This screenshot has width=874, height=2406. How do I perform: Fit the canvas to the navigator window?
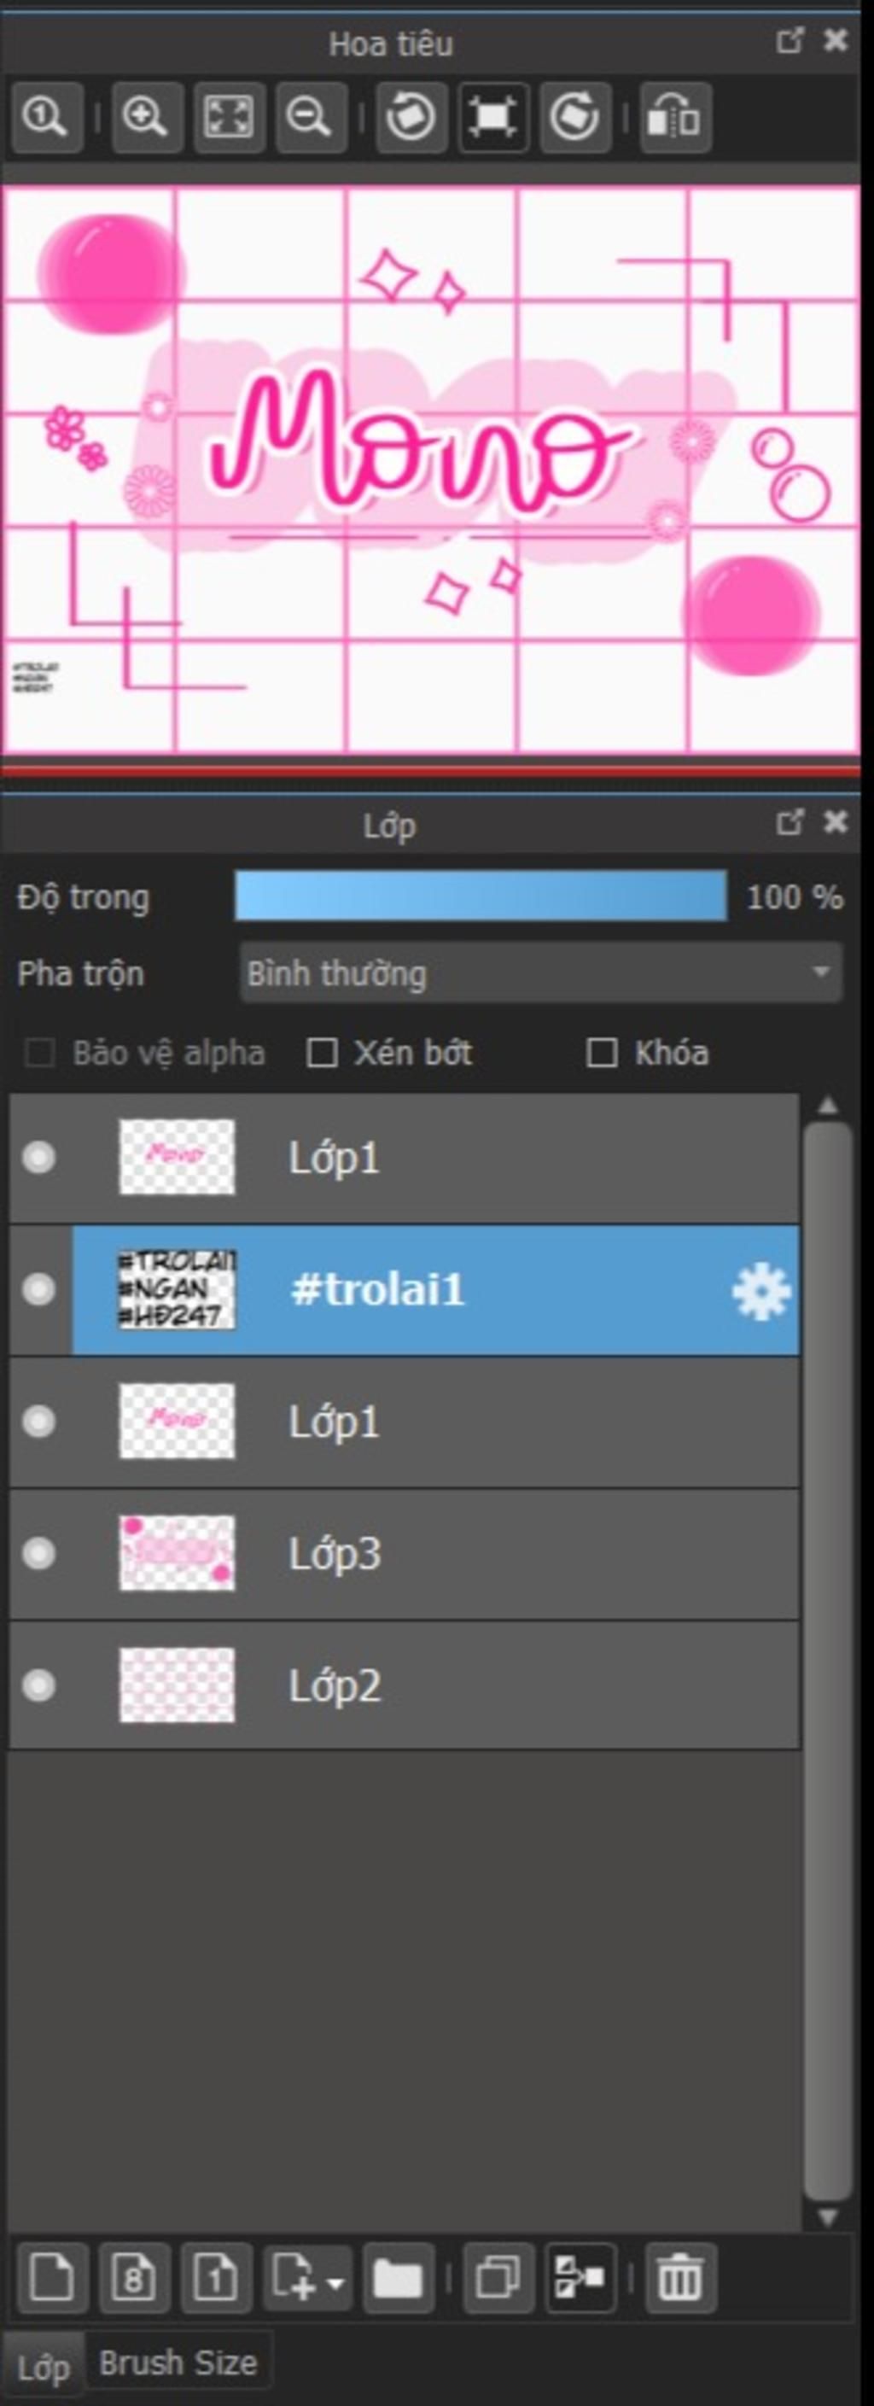point(229,118)
